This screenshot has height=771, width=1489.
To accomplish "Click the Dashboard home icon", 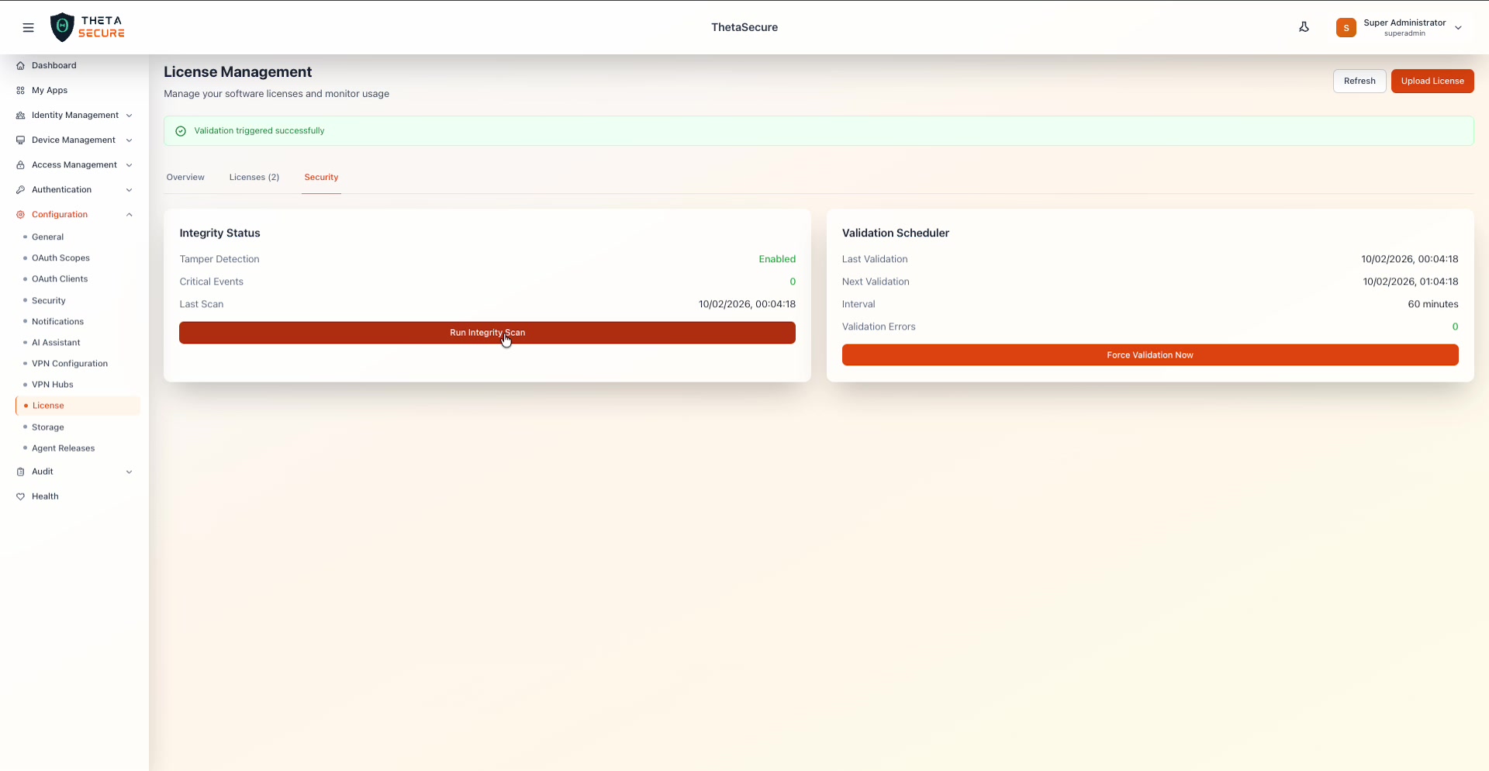I will [21, 66].
